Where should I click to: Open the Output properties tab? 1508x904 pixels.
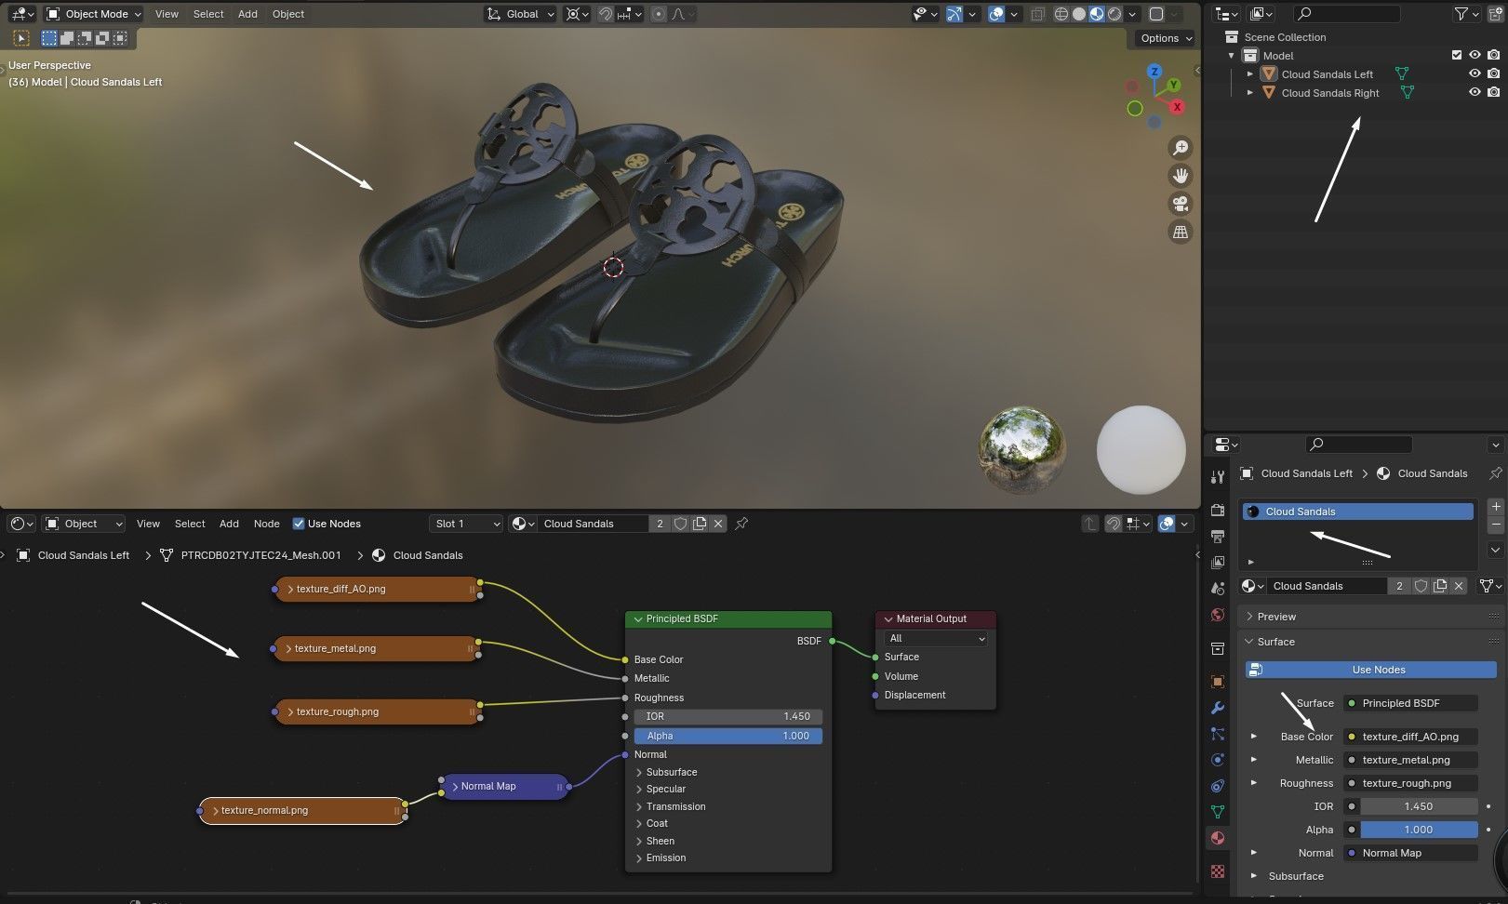click(1218, 537)
